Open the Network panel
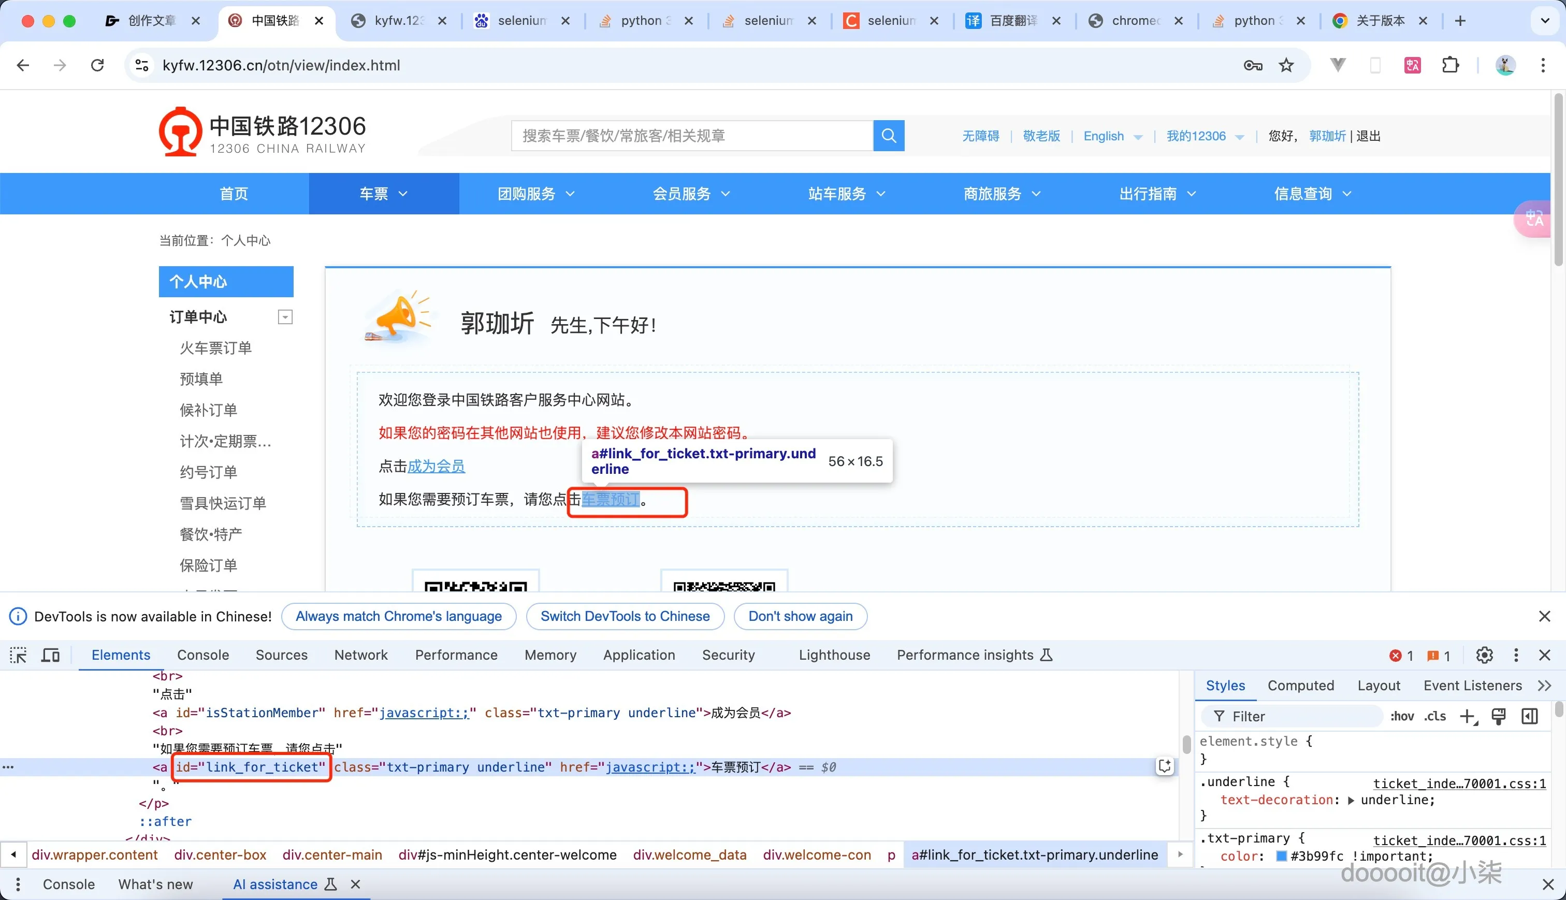The image size is (1566, 900). tap(360, 655)
